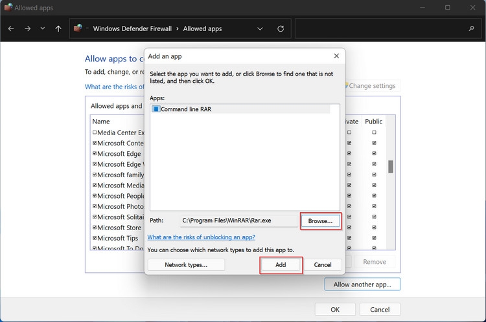This screenshot has width=486, height=322.
Task: Expand the address bar history dropdown
Action: point(260,28)
